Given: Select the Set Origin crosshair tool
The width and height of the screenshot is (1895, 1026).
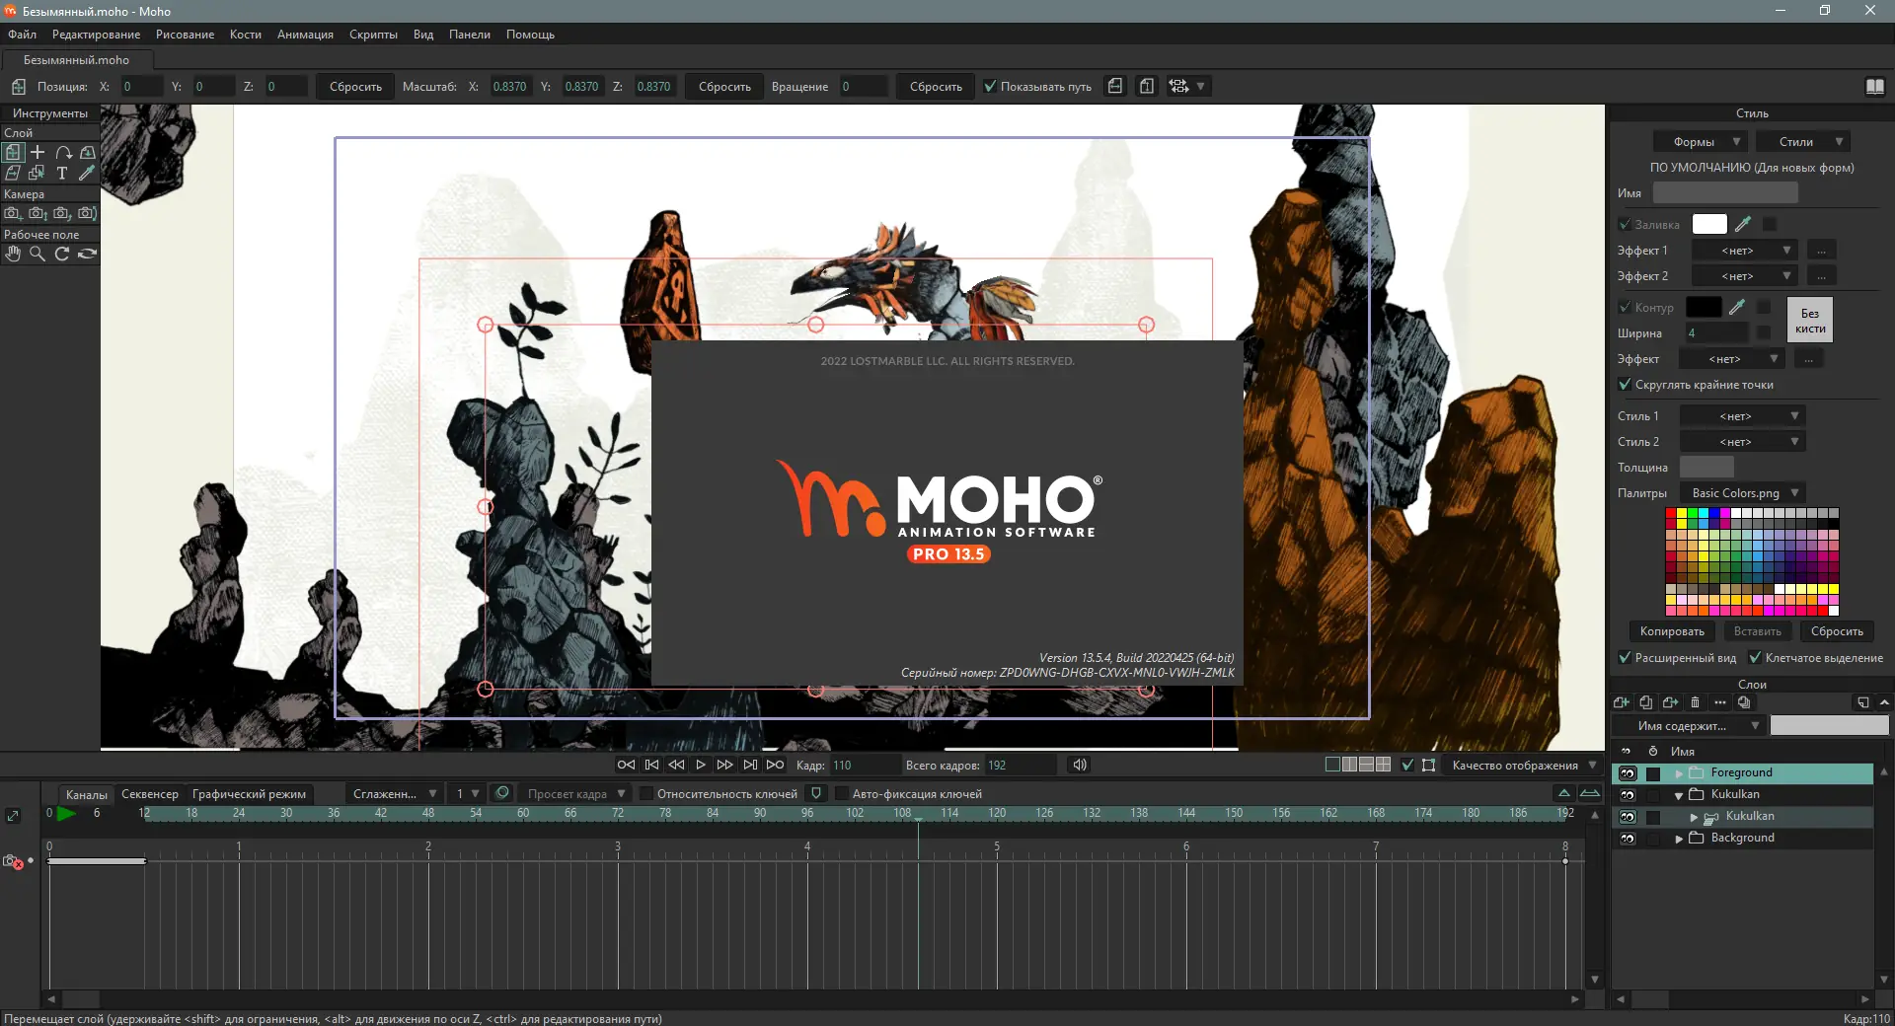Looking at the screenshot, I should 38,152.
